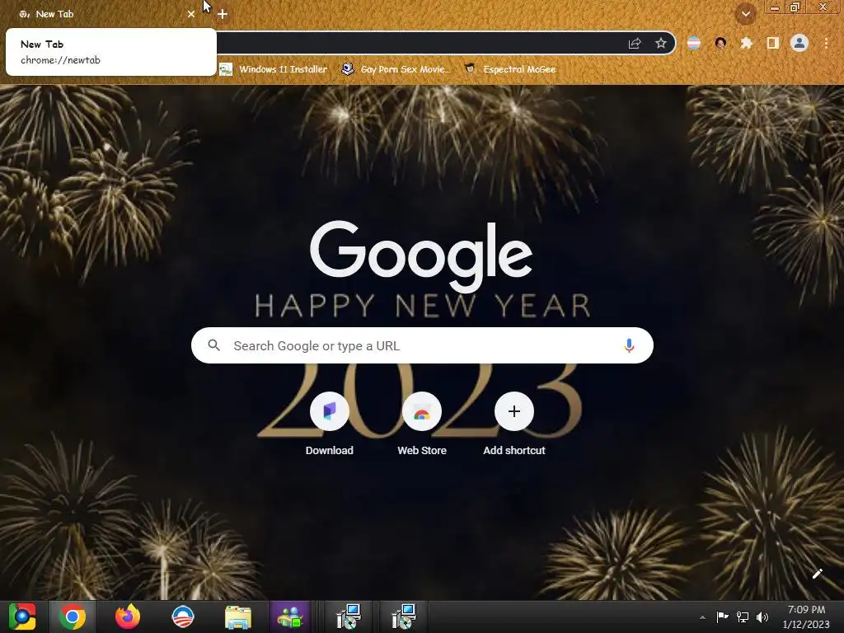Screen dimensions: 844x633
Task: Click the search magnifier icon
Action: (x=213, y=345)
